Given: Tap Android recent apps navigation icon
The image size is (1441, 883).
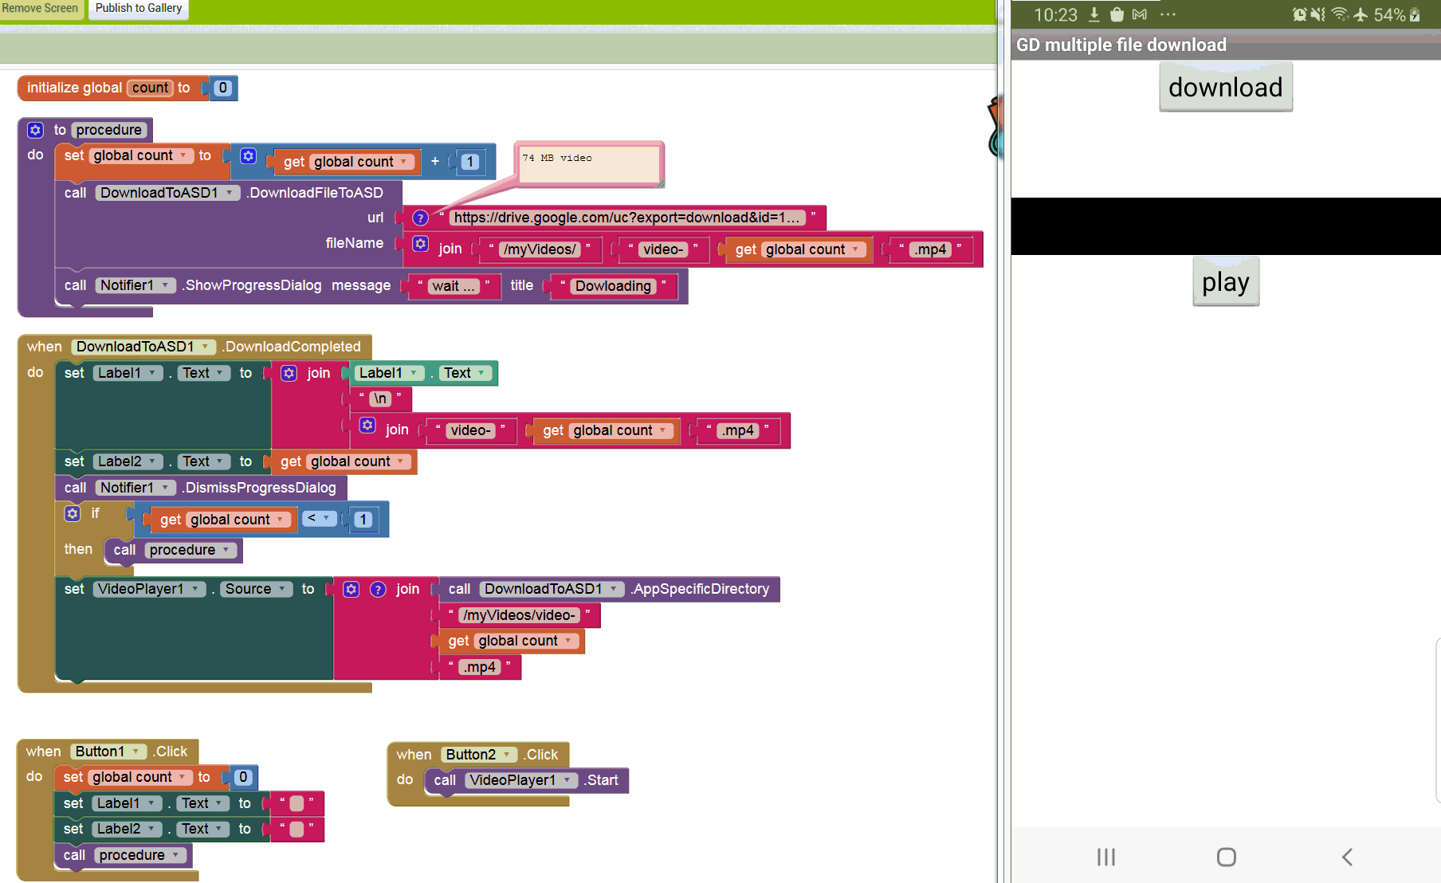Looking at the screenshot, I should [x=1105, y=857].
